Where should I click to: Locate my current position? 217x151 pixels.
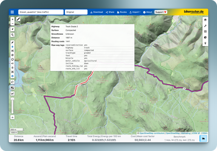(x=12, y=29)
